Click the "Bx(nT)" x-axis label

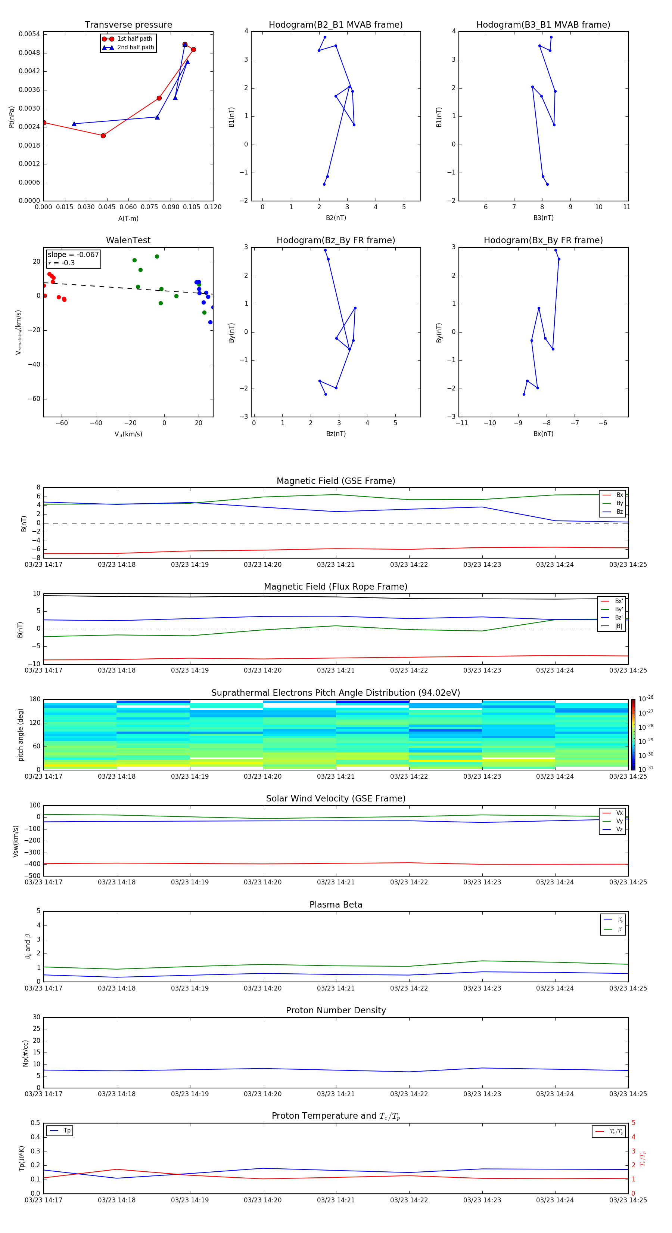pos(543,434)
